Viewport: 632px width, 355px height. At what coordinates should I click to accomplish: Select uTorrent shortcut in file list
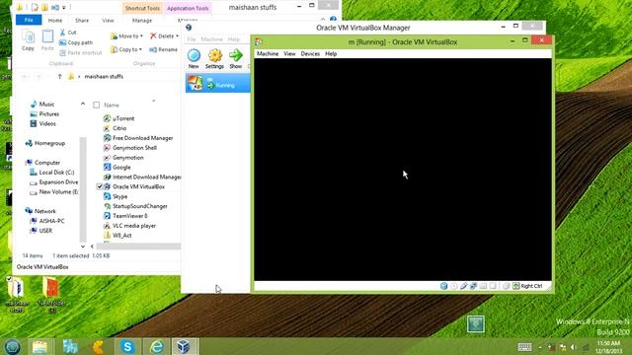(x=119, y=118)
